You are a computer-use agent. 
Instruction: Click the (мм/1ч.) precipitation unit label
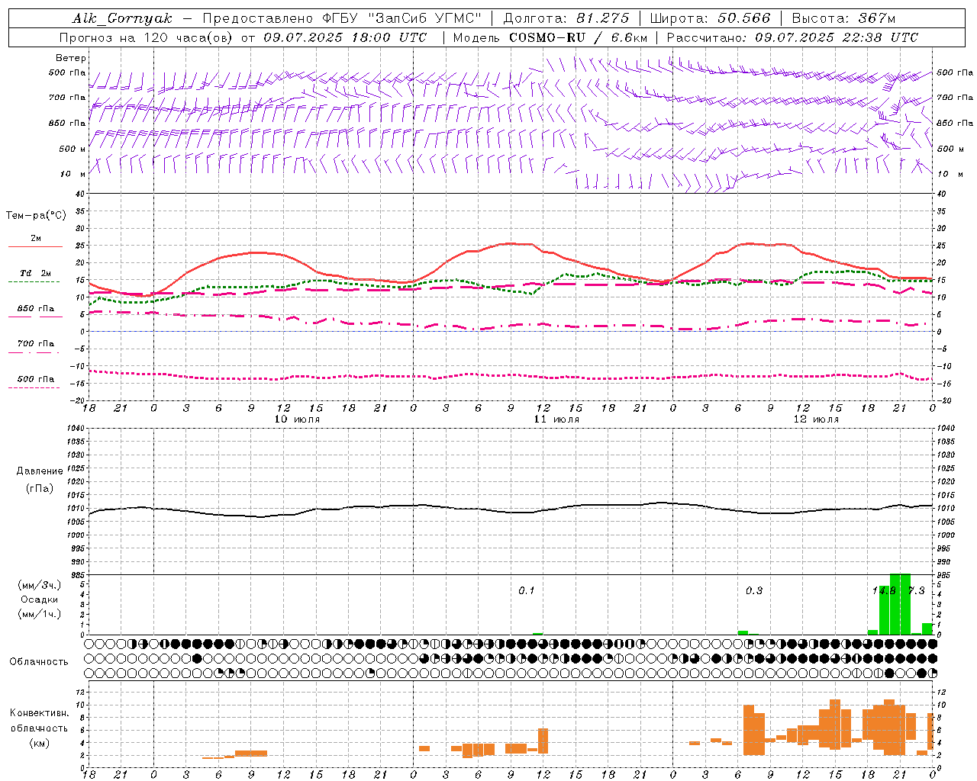click(x=40, y=614)
